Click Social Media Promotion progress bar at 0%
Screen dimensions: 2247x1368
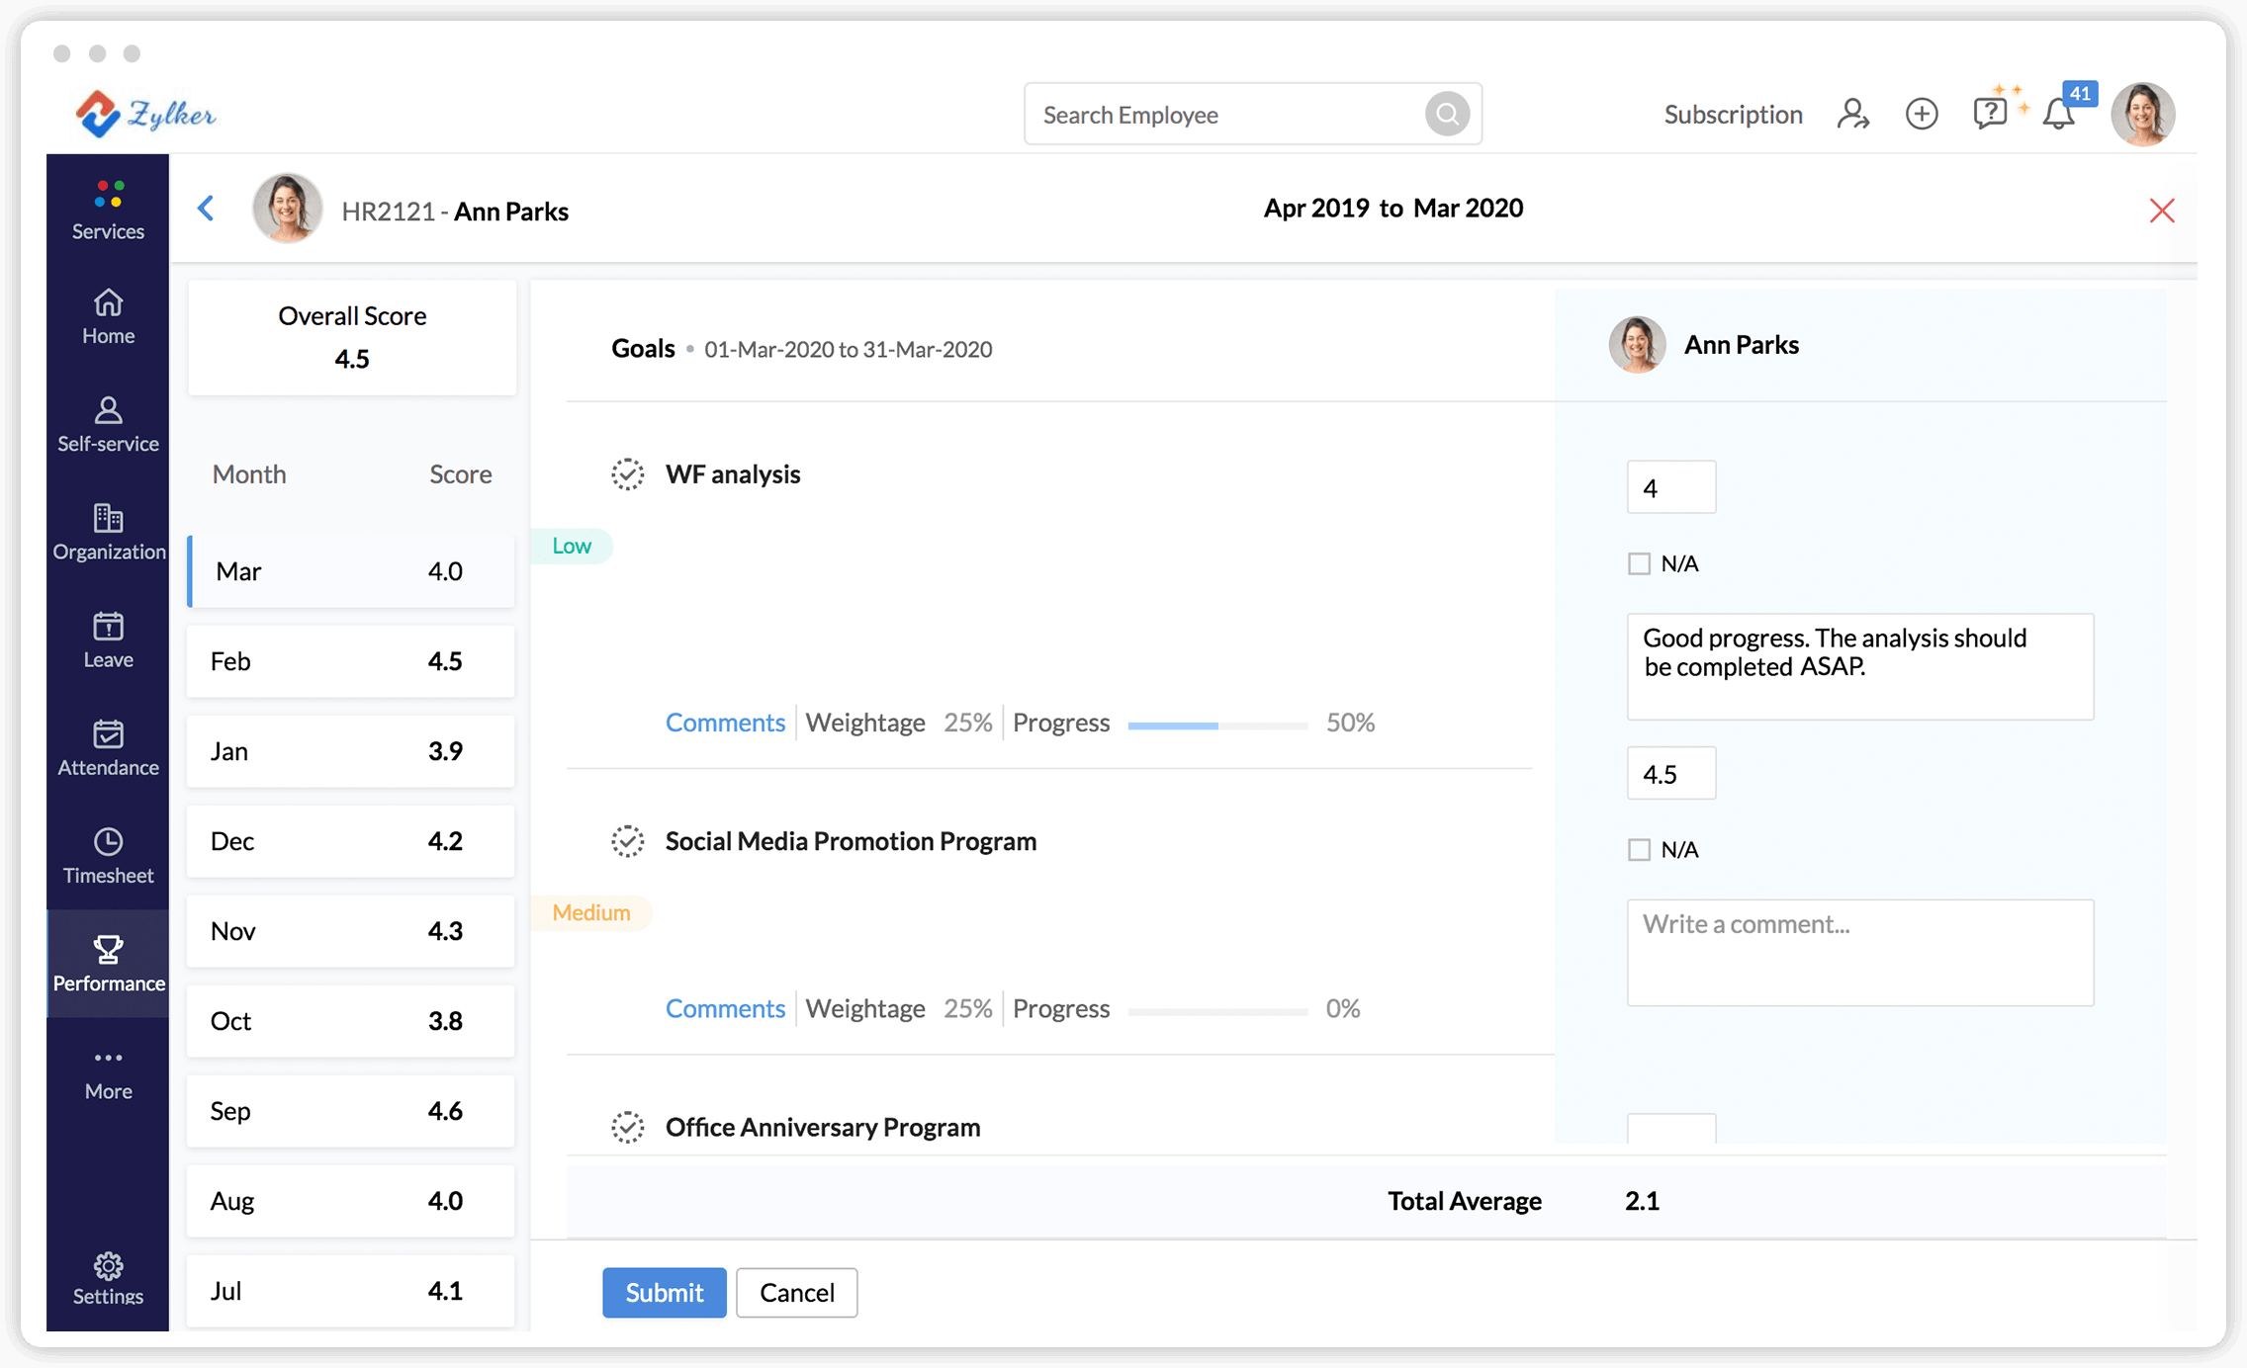point(1217,1011)
